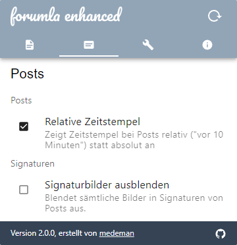The image size is (237, 245).
Task: Click the white underline beneath active tab
Action: pyautogui.click(x=89, y=56)
